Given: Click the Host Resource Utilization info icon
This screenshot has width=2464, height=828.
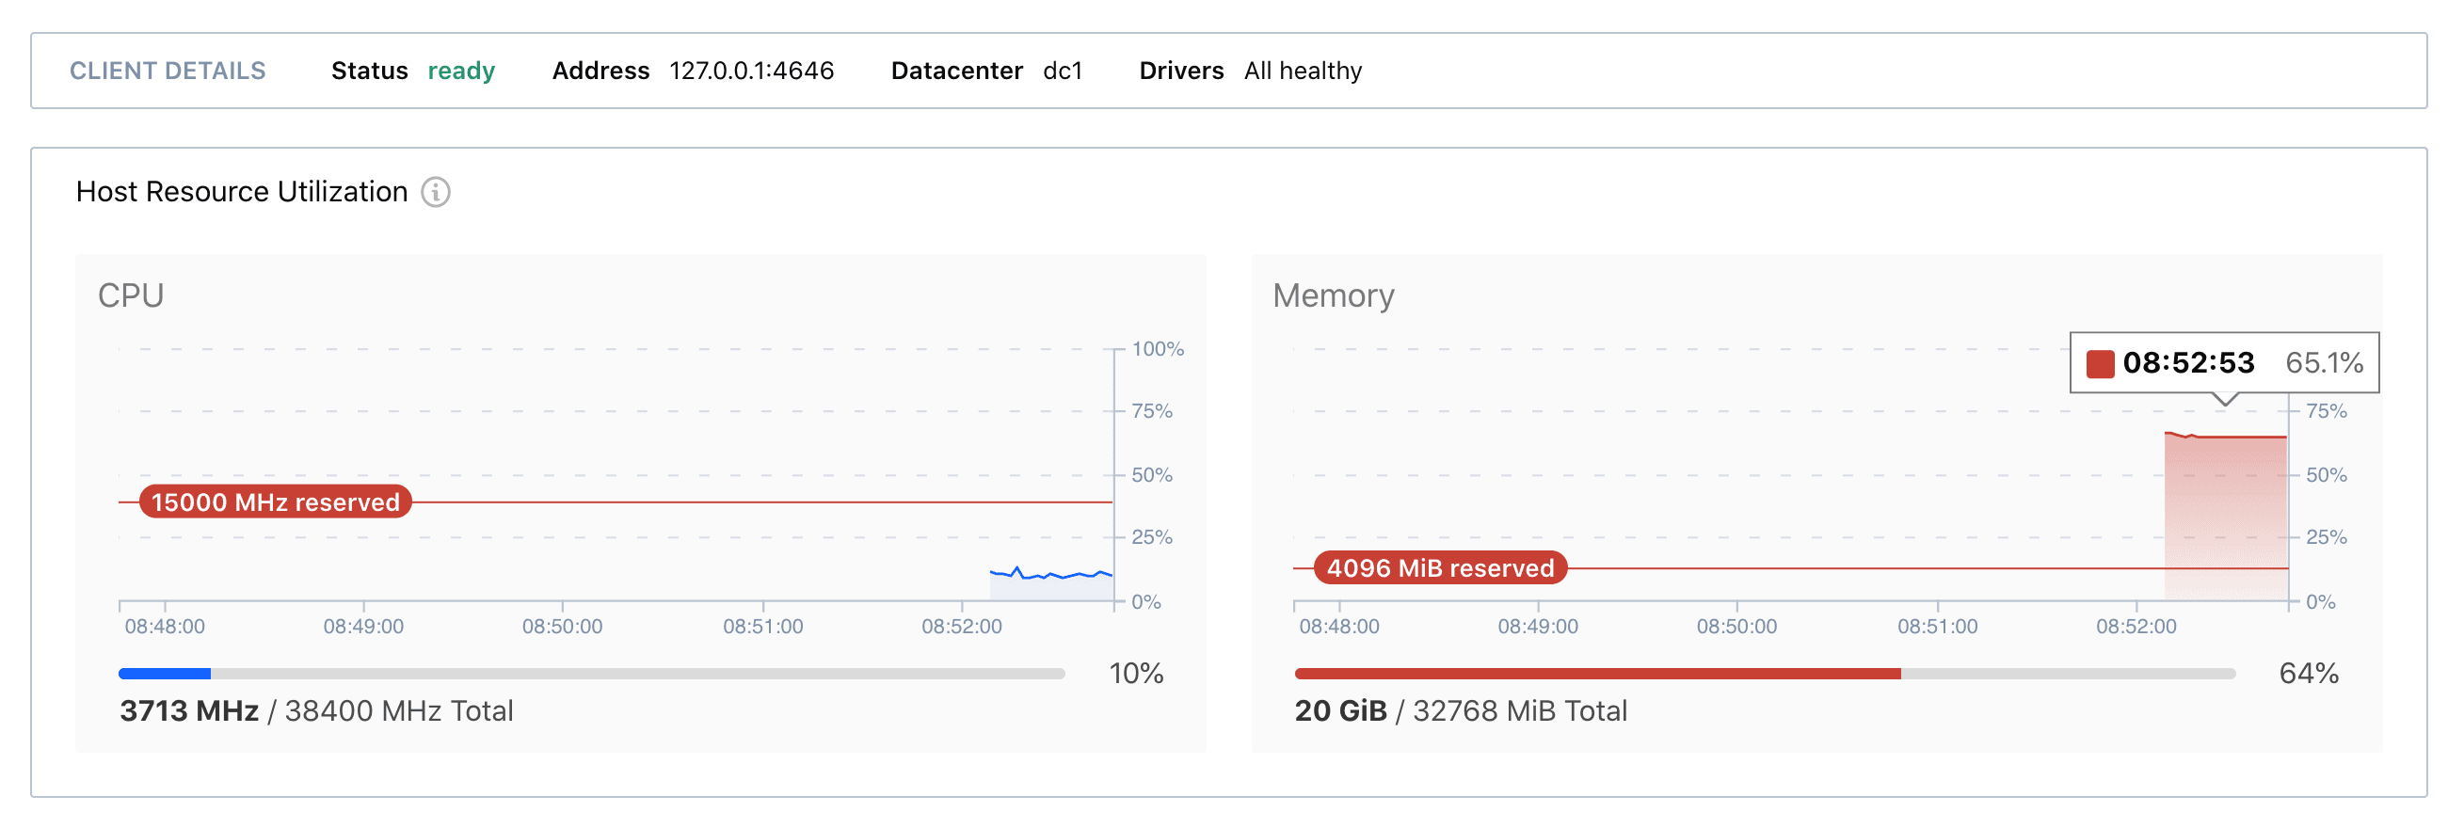Looking at the screenshot, I should [435, 192].
